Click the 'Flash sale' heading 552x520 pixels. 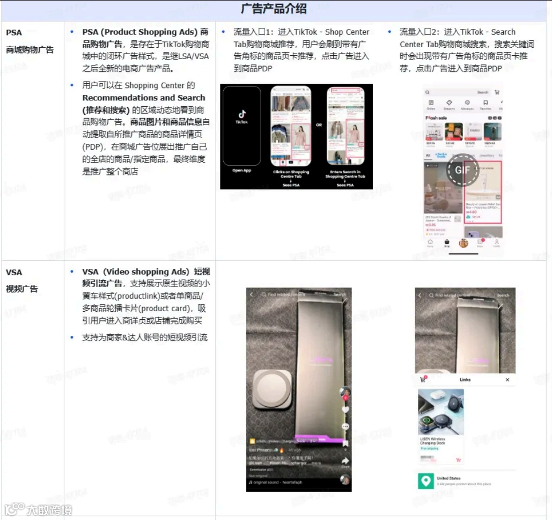(x=436, y=118)
